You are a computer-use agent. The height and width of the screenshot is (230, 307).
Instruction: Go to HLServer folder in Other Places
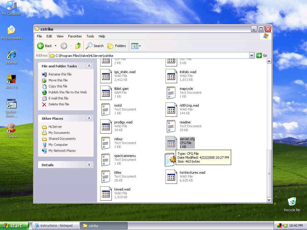[55, 127]
